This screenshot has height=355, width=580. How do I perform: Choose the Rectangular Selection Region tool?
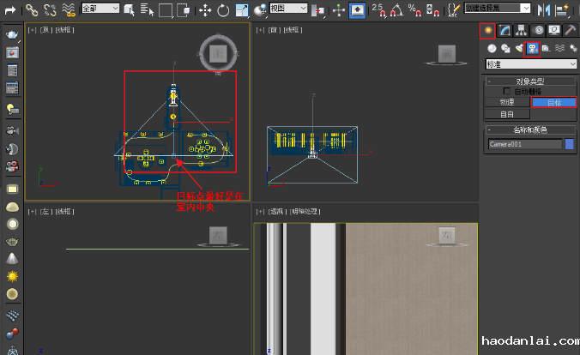(166, 10)
